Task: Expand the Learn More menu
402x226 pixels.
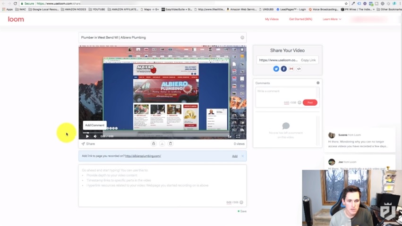Action: point(332,19)
